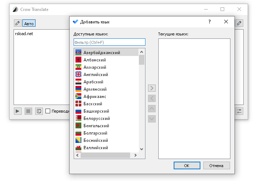
Task: Click the South African flag icon
Action: (78, 96)
